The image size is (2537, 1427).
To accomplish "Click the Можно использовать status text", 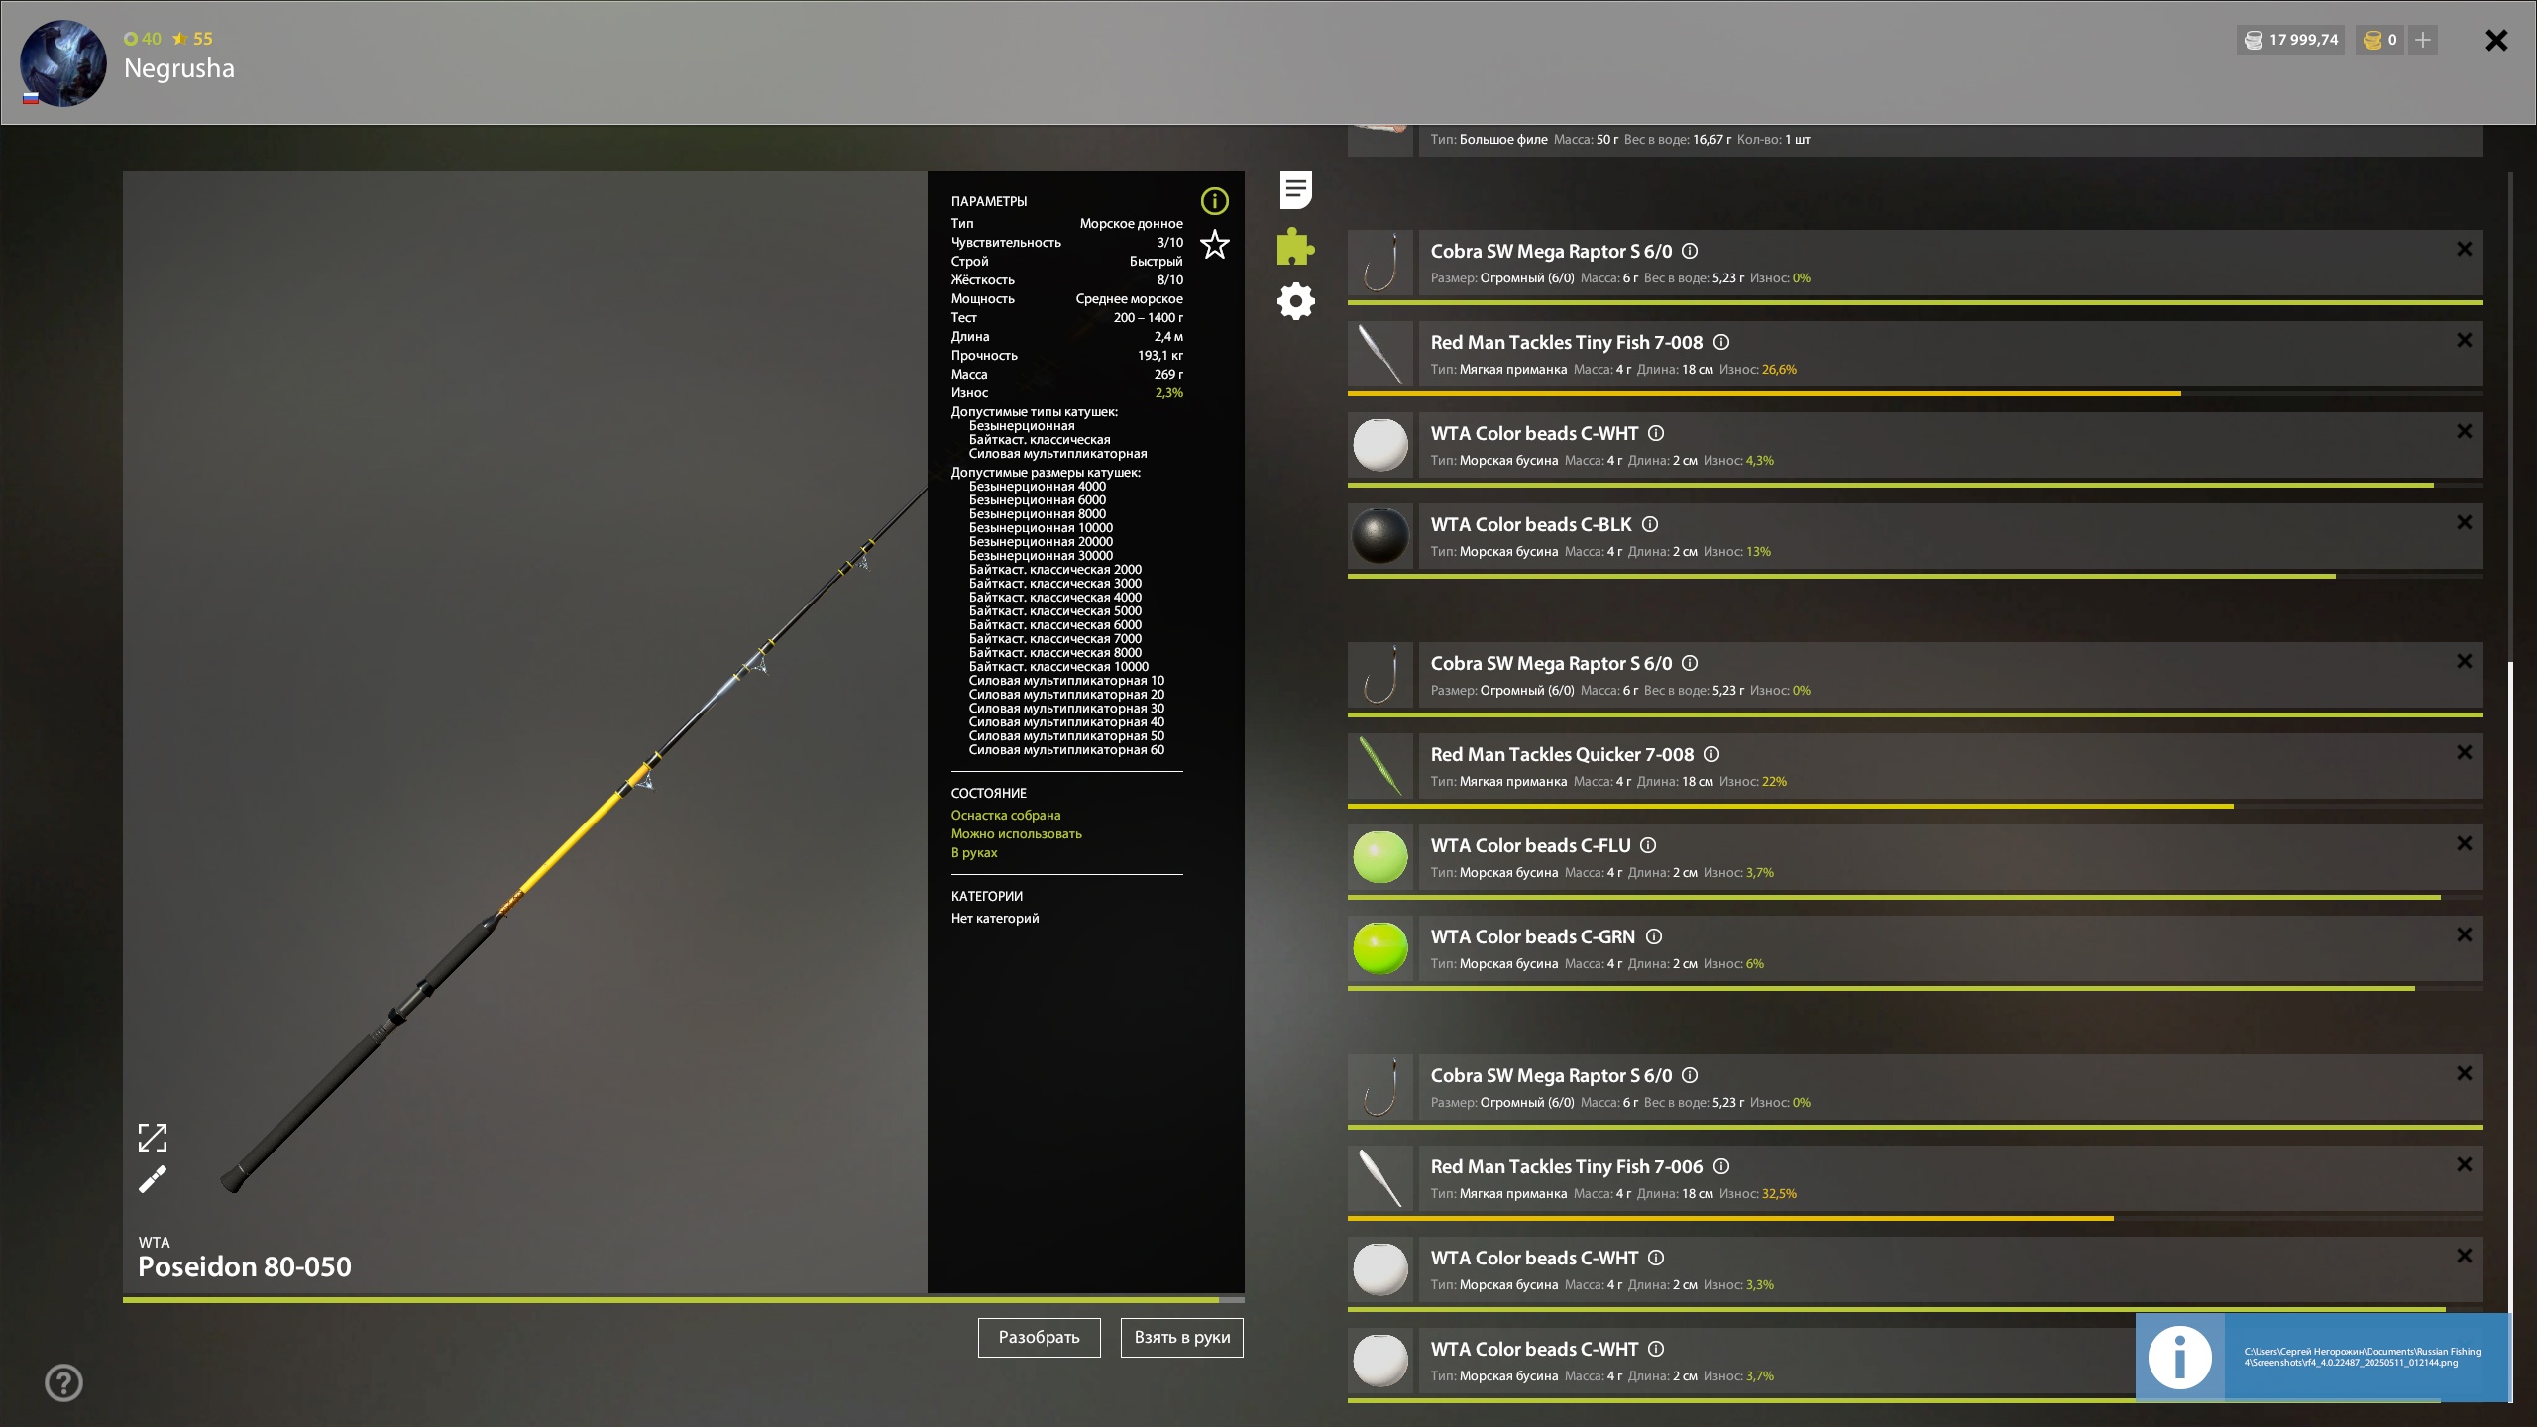I will click(1017, 833).
